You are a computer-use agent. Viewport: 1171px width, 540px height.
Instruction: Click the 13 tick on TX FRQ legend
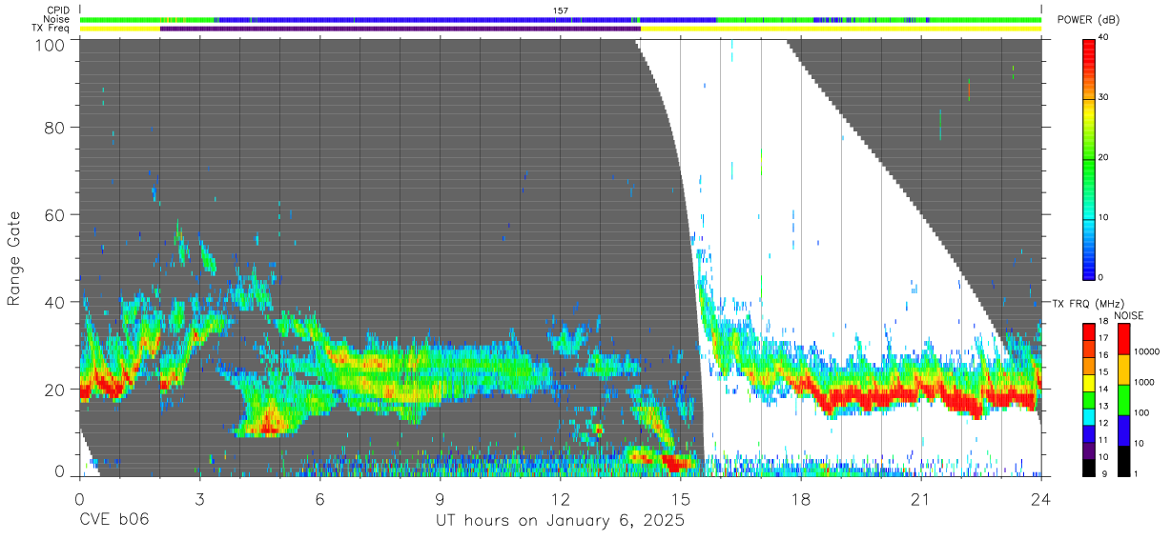click(x=1103, y=407)
